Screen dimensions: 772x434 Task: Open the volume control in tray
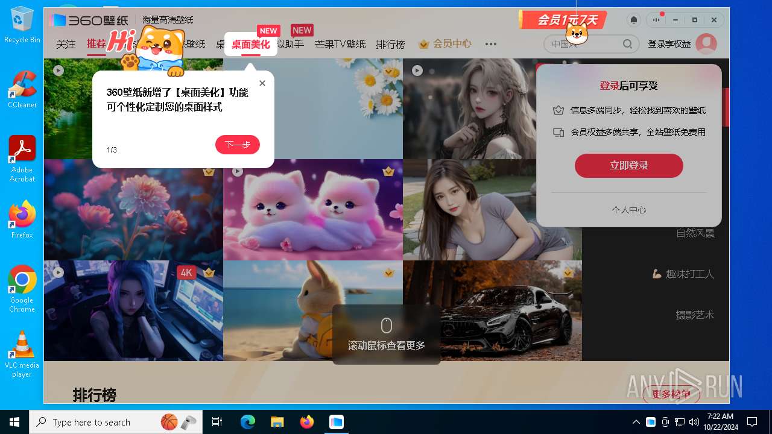point(694,422)
